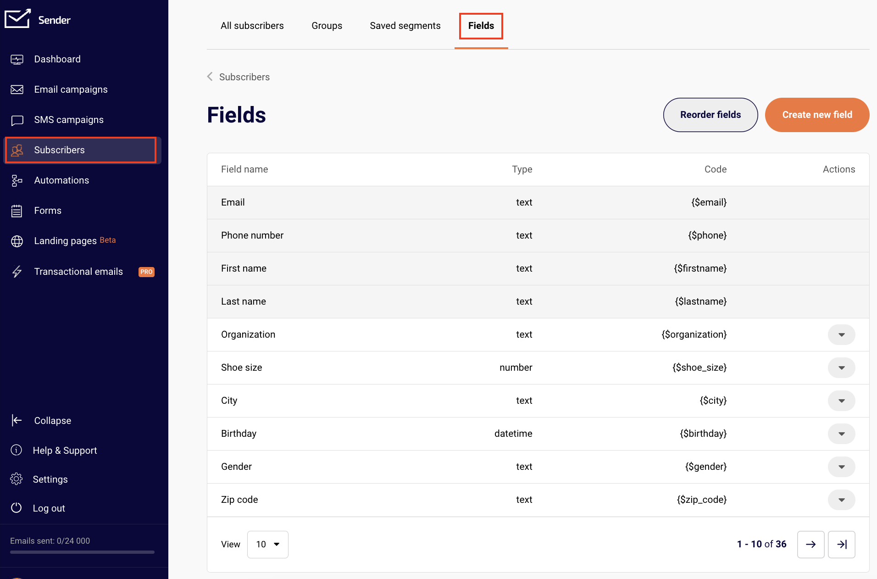
Task: Open the Forms icon in sidebar
Action: 17,211
